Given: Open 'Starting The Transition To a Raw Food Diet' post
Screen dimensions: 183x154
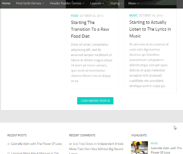Looking at the screenshot, I should pos(90,29).
